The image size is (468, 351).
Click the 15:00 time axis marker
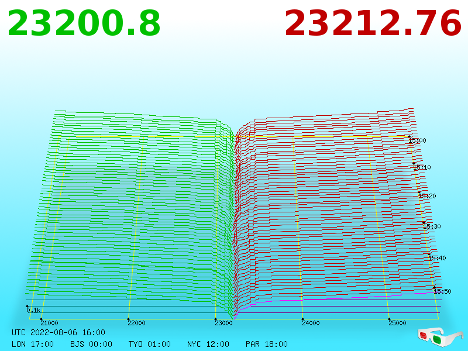click(x=417, y=140)
